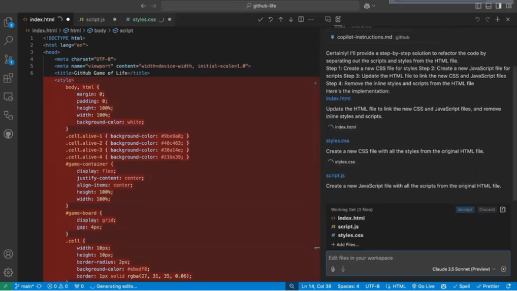Image resolution: width=517 pixels, height=291 pixels.
Task: Go to previous change with up arrow
Action: (x=280, y=19)
